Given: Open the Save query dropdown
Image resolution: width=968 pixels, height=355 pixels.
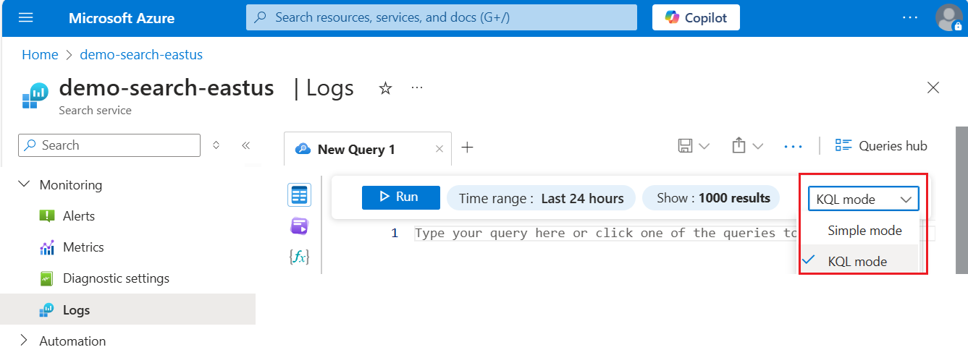Looking at the screenshot, I should [x=694, y=146].
